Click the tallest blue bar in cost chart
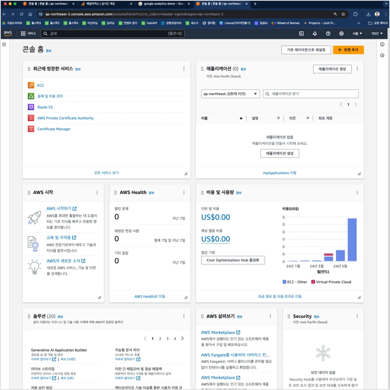This screenshot has height=390, width=390. pos(352,240)
